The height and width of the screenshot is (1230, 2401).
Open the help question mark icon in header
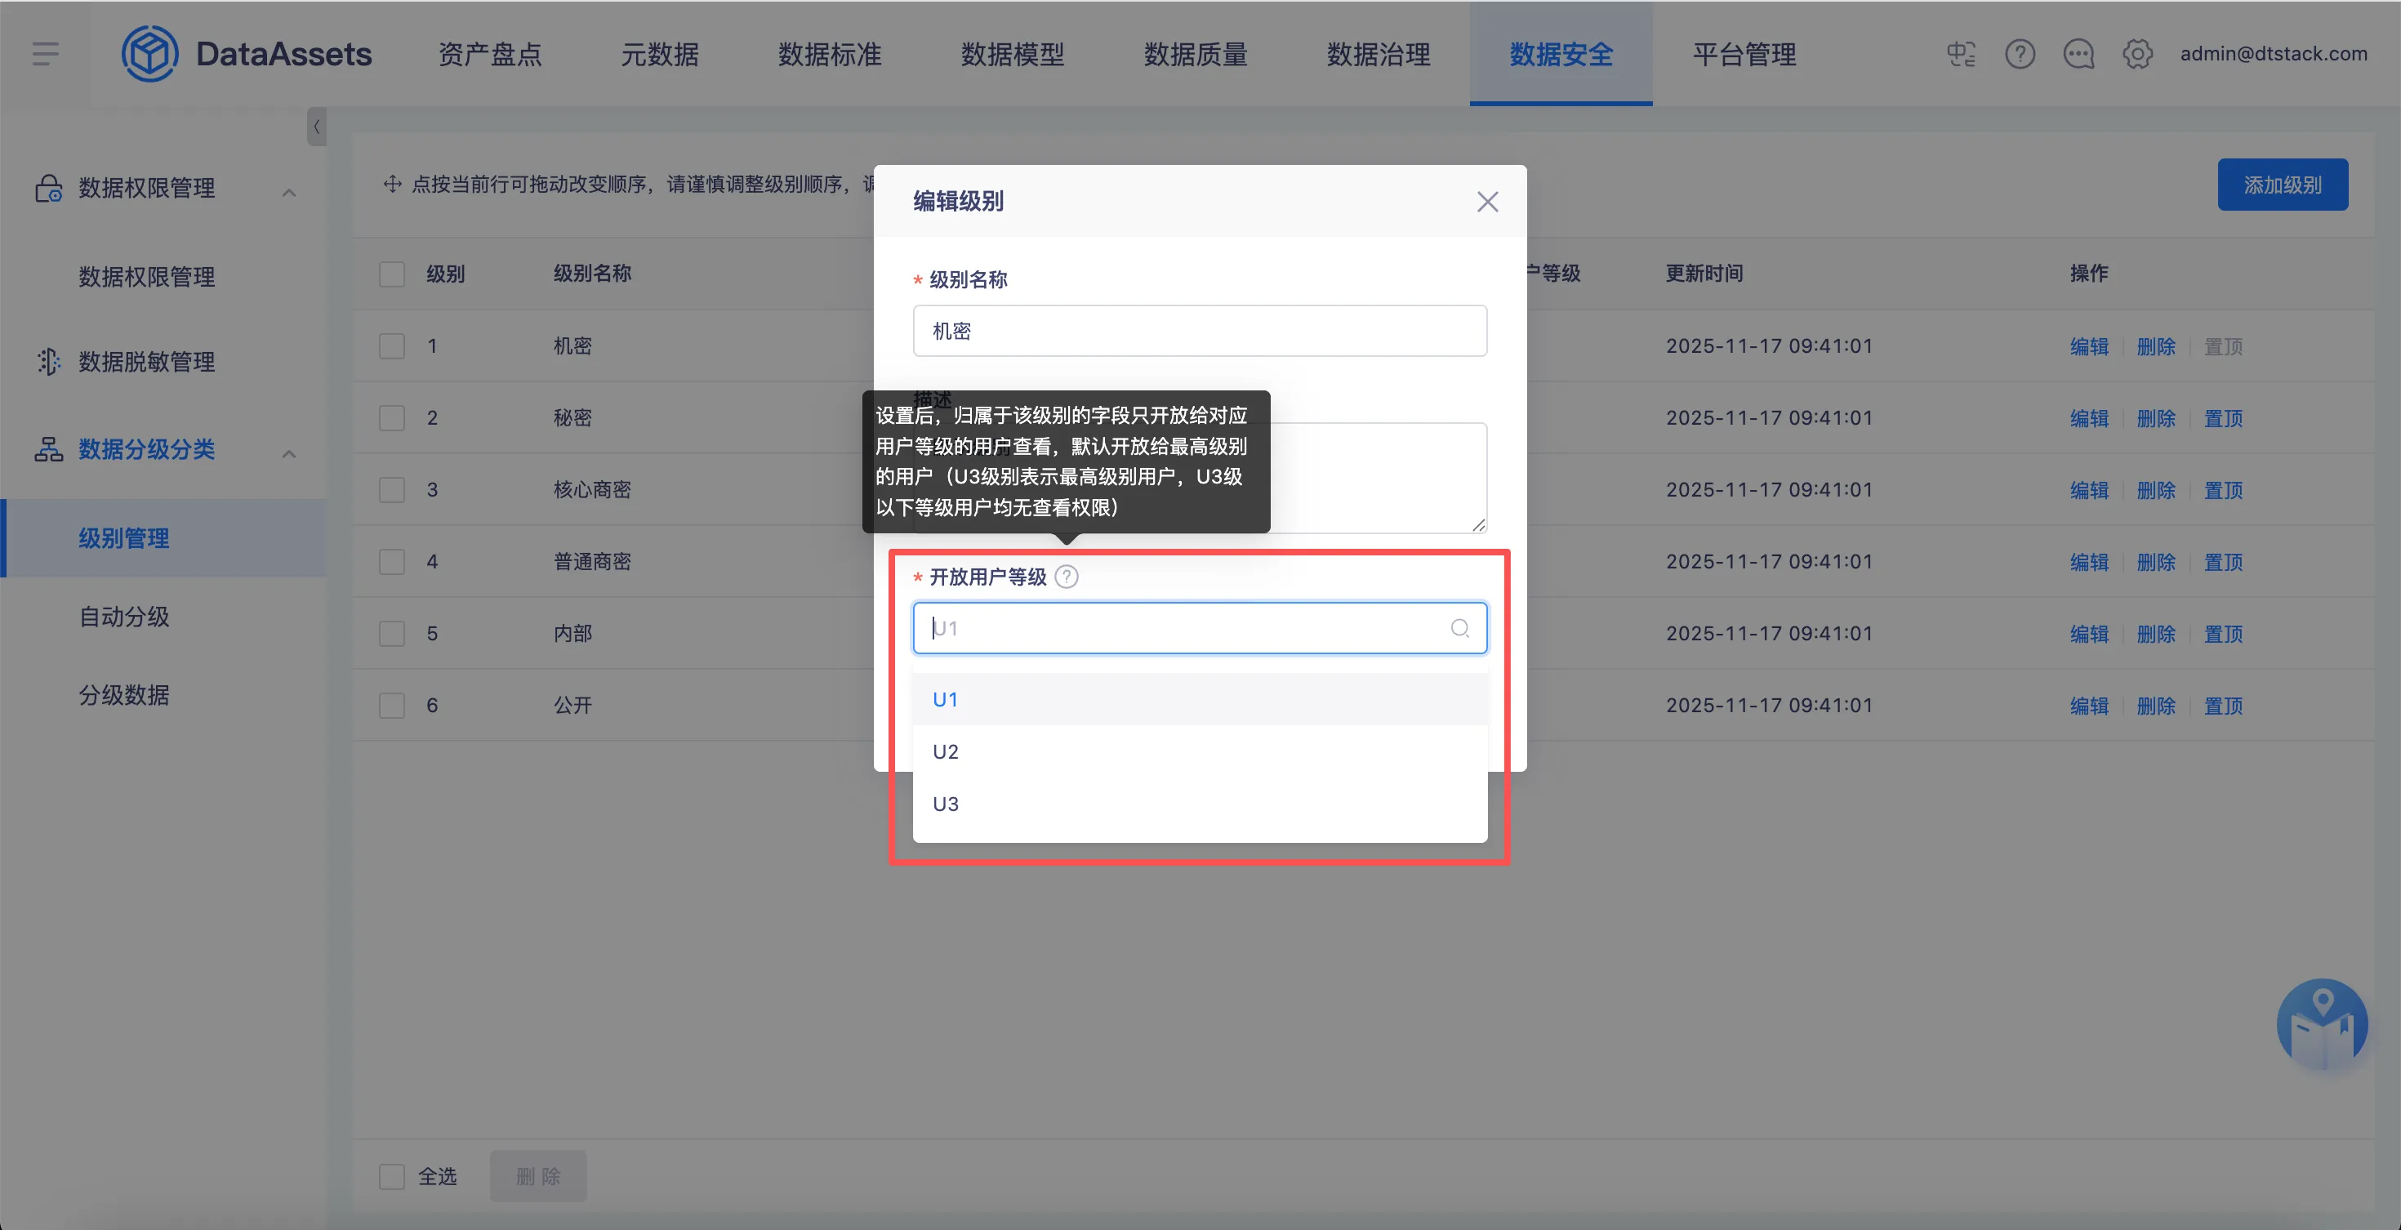click(2020, 54)
